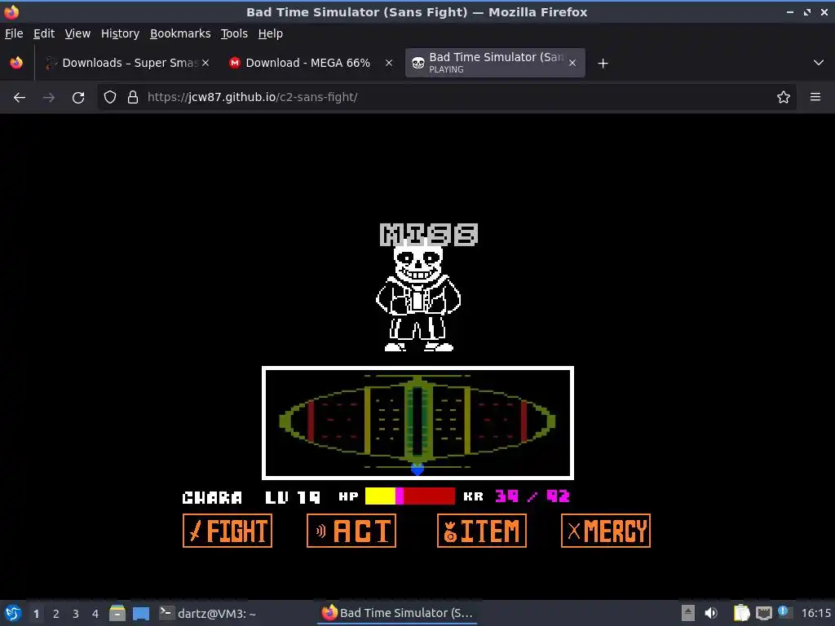This screenshot has width=835, height=626.
Task: Open the Bookmarks menu
Action: (x=180, y=33)
